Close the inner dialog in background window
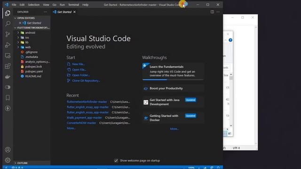 click(x=228, y=34)
